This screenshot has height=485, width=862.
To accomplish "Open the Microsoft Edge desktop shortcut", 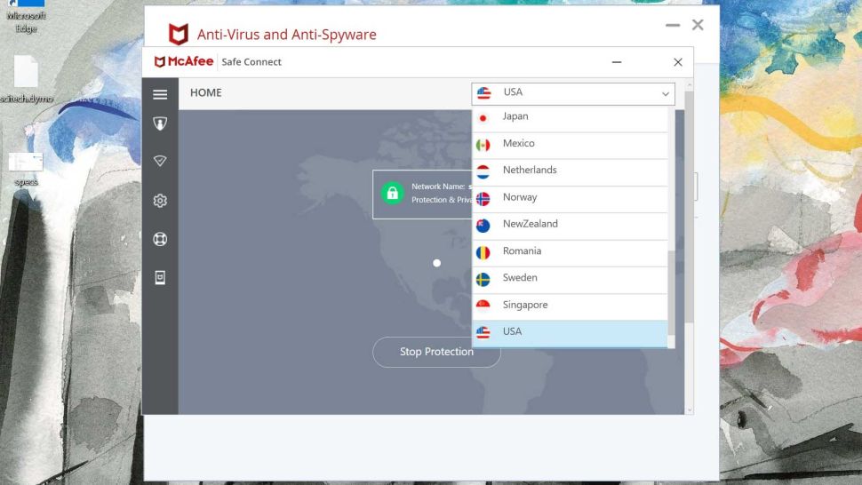I will [26, 17].
